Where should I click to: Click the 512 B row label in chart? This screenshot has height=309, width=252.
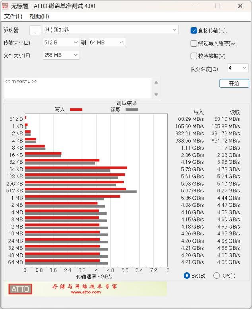click(16, 119)
